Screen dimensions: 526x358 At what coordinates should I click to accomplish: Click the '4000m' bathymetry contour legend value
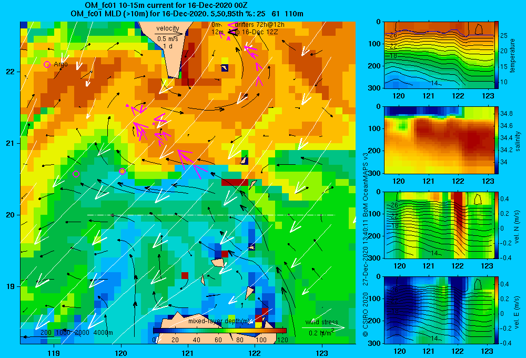coord(103,333)
